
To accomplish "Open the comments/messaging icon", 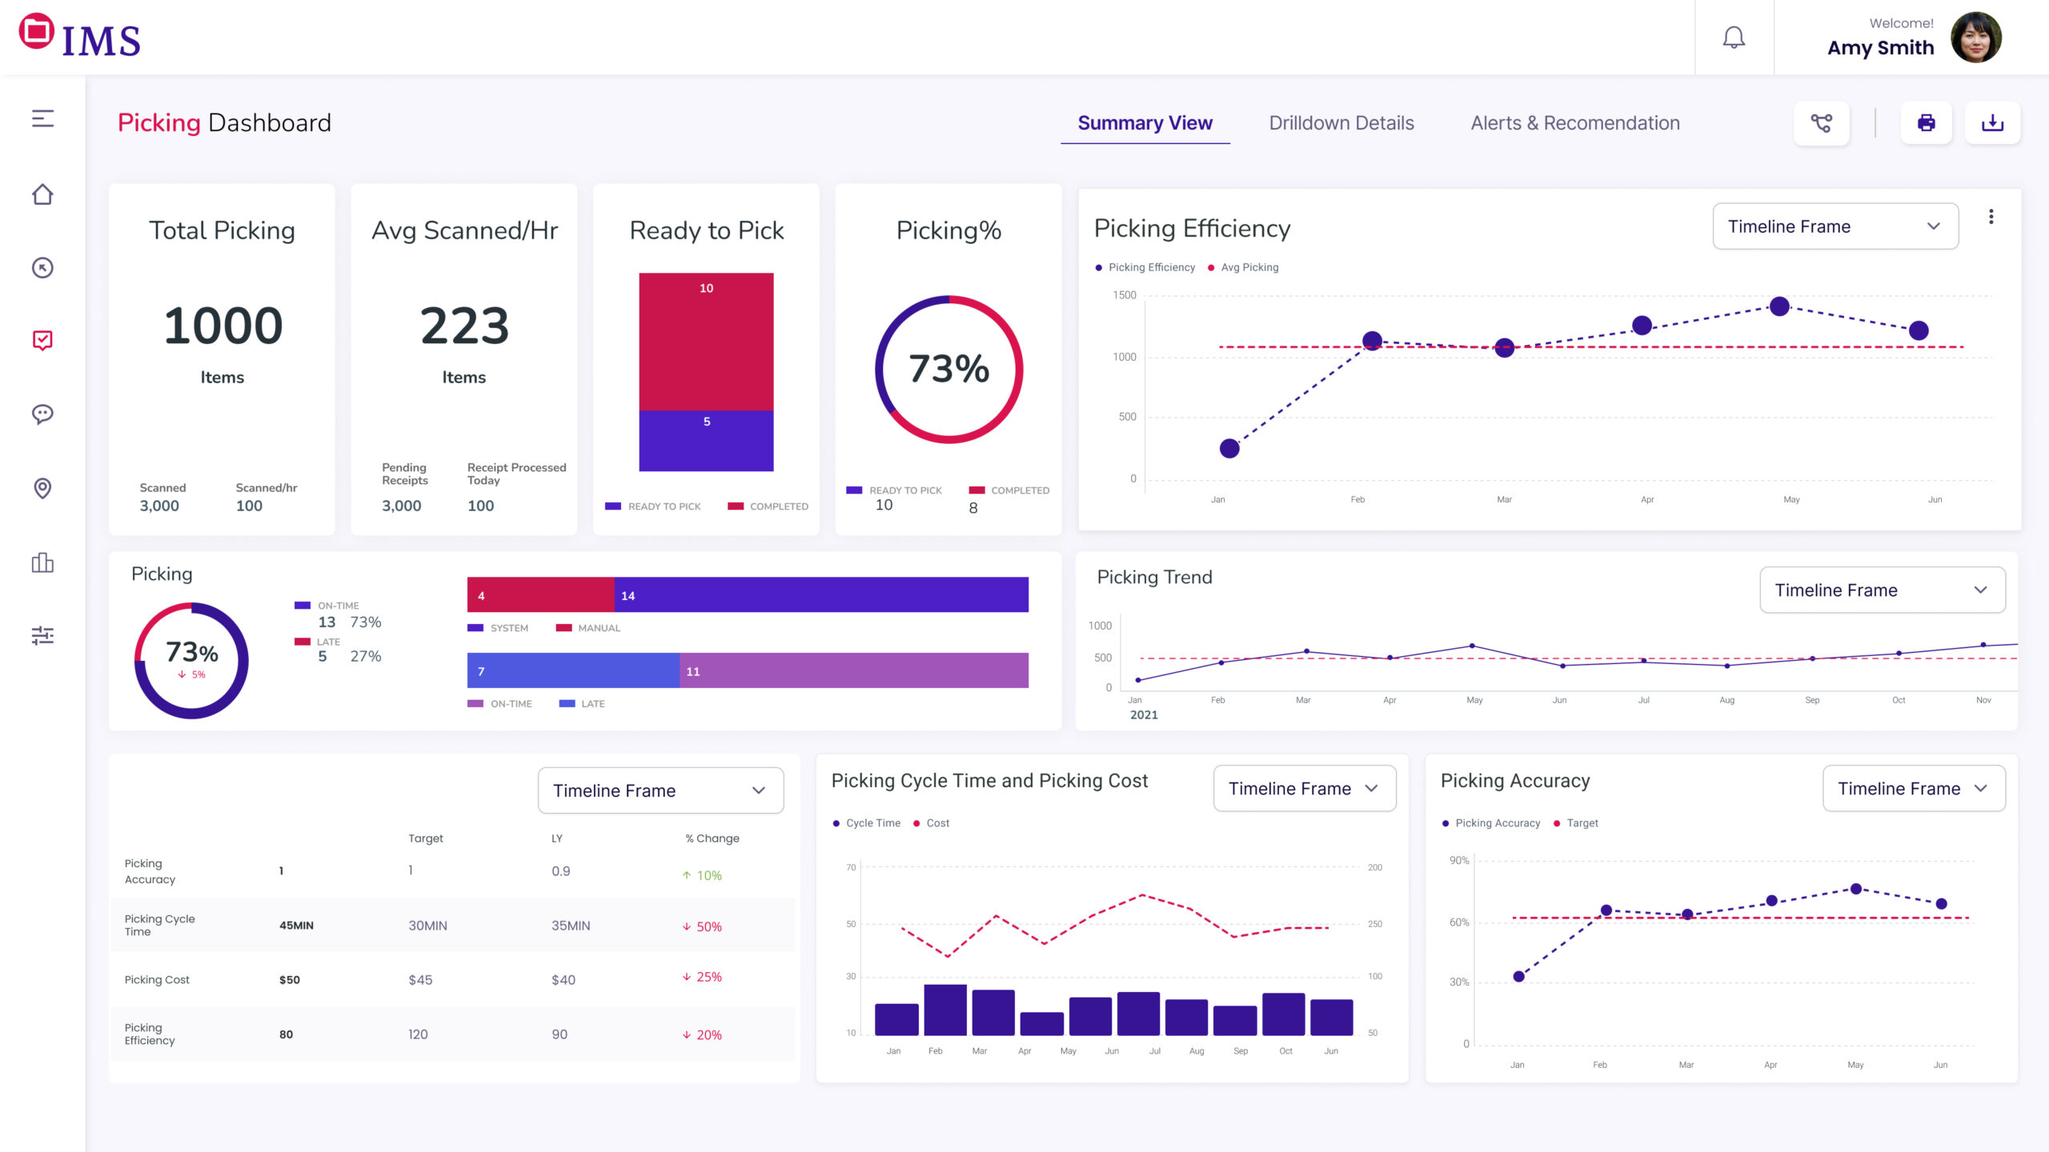I will [42, 414].
